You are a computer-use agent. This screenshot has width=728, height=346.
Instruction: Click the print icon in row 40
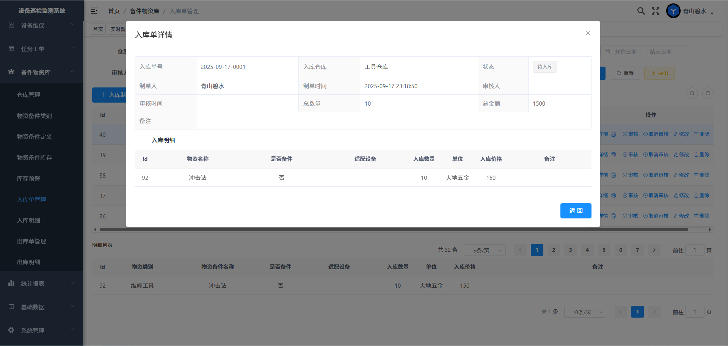(613, 134)
